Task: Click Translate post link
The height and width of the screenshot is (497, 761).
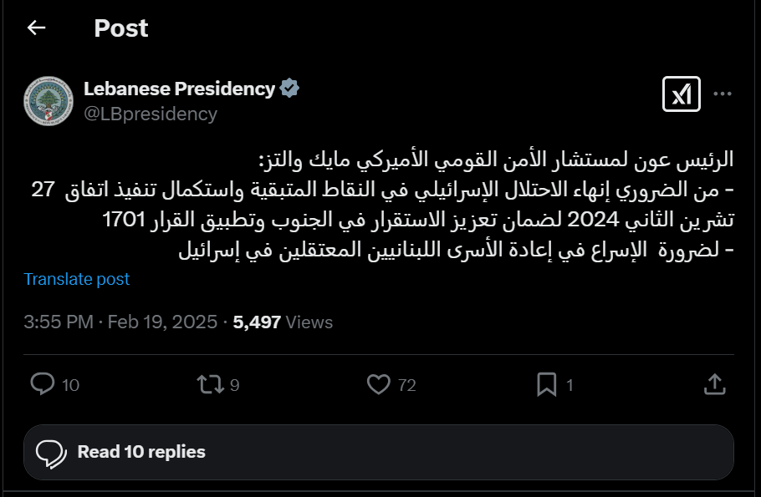Action: tap(77, 279)
